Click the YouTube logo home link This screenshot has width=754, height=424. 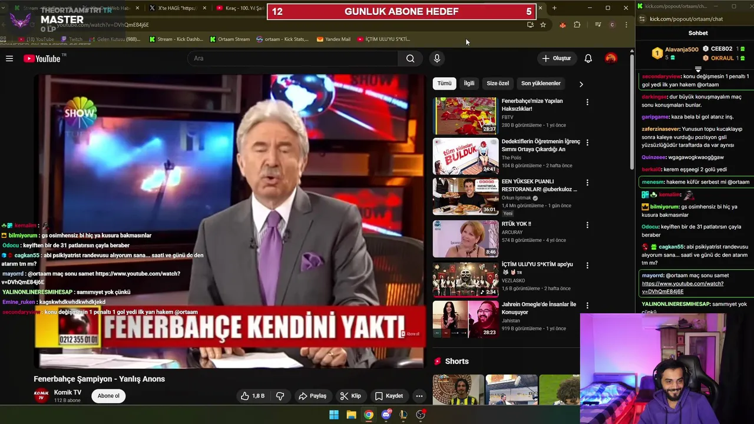(42, 58)
